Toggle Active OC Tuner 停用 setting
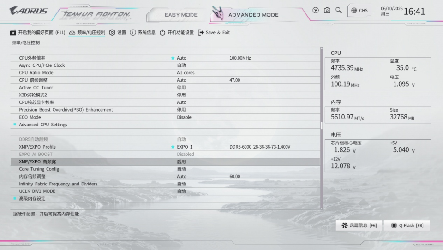The image size is (443, 250). click(181, 88)
